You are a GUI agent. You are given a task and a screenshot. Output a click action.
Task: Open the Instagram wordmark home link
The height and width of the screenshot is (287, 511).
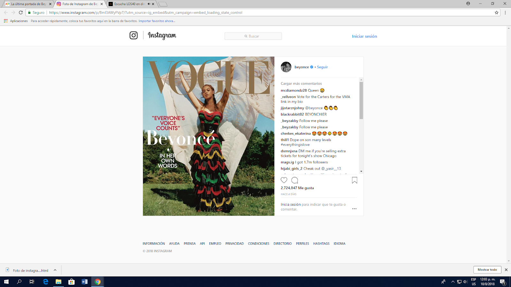[x=162, y=35]
